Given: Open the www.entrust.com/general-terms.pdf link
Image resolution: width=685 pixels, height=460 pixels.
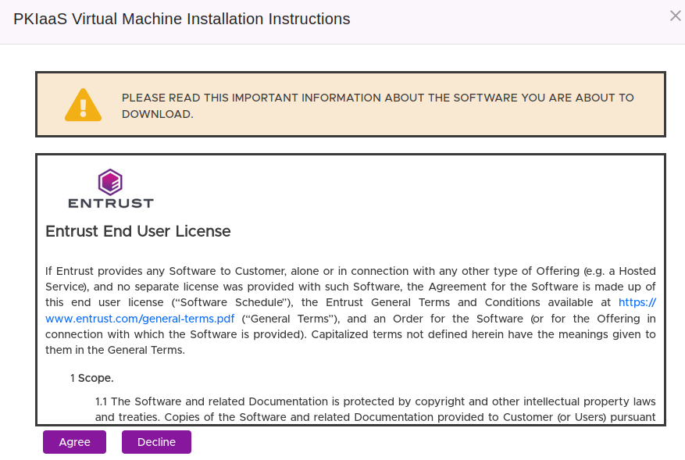Looking at the screenshot, I should (x=140, y=319).
